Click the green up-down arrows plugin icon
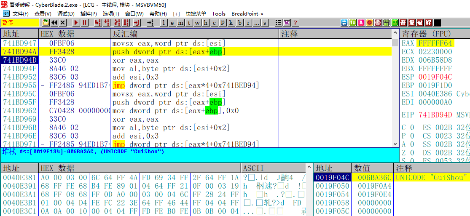The image size is (470, 216). (x=353, y=23)
